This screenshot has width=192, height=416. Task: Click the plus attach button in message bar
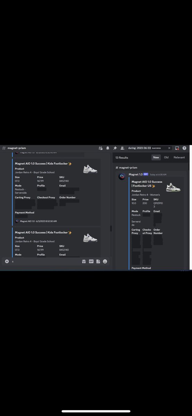pos(7,261)
